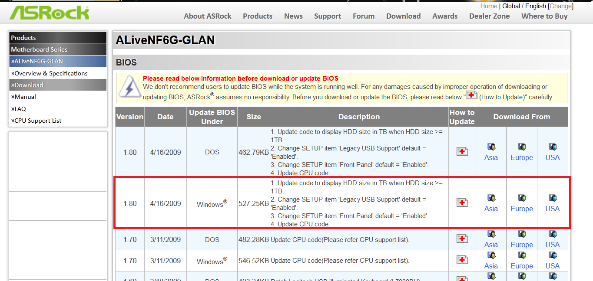The image size is (593, 281).
Task: Select ALiveNF6G-GLAN in the sidebar
Action: pyautogui.click(x=58, y=61)
